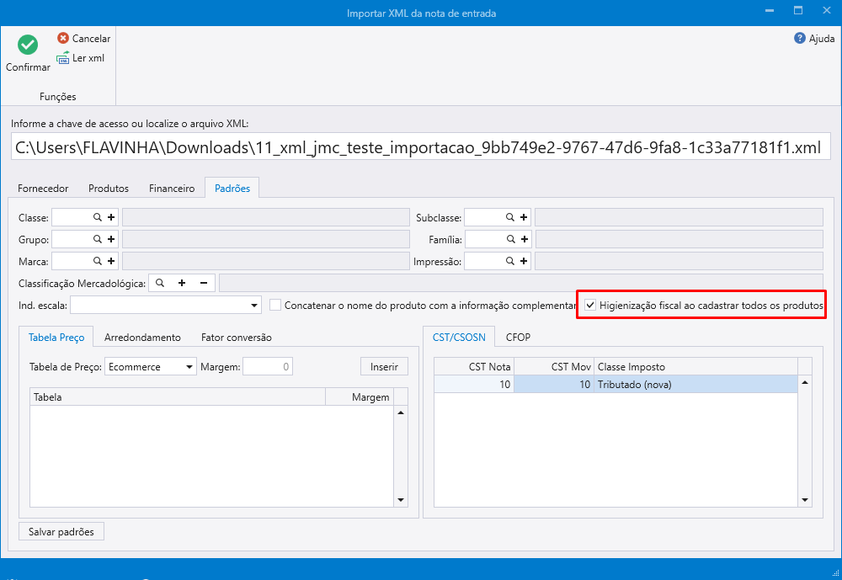Click the Margem column header in price table
842x580 pixels.
(x=360, y=396)
